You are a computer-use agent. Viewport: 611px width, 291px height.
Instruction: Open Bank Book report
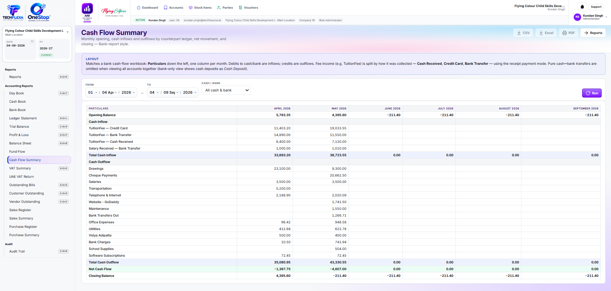point(39,110)
